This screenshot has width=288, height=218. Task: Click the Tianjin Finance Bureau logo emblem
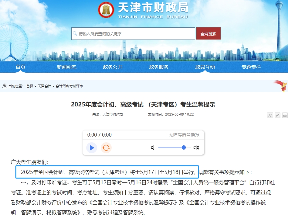(107, 10)
